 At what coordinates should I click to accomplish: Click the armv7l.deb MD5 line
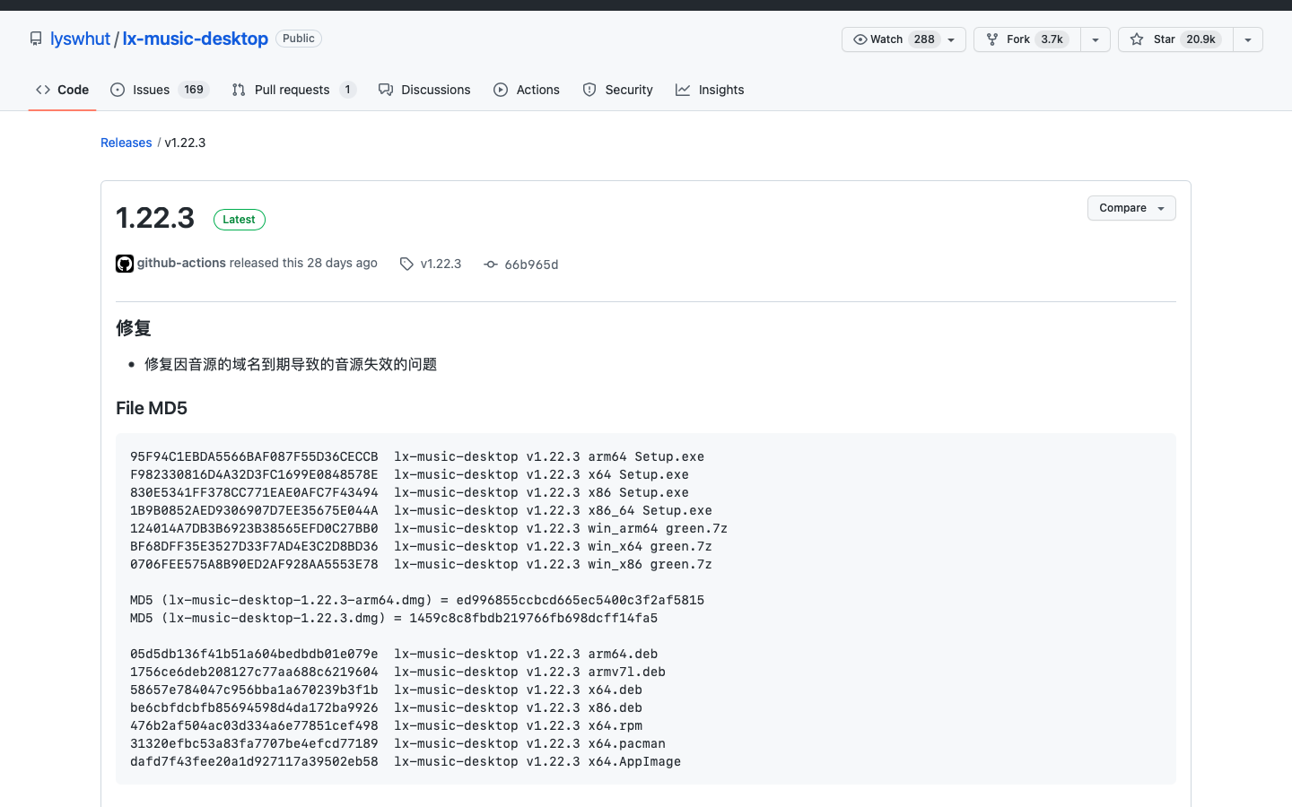coord(397,672)
